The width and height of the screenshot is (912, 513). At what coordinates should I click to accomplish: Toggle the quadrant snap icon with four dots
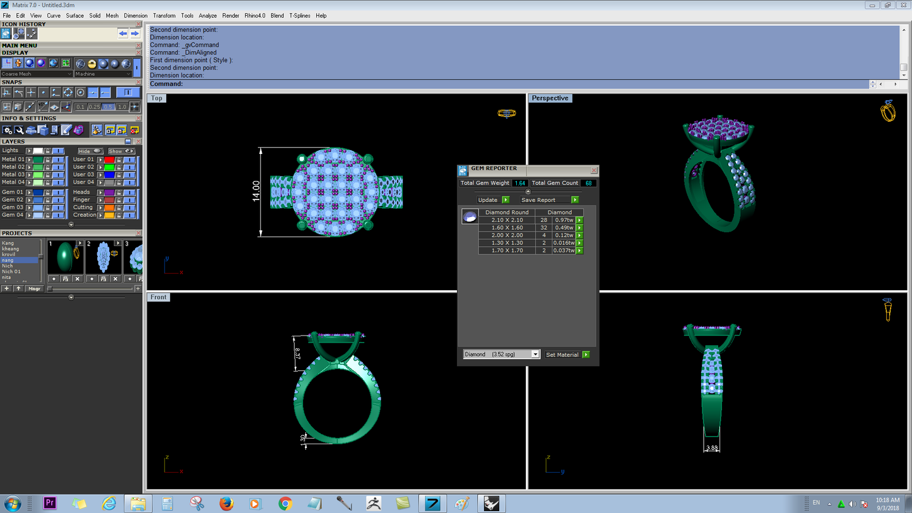click(68, 92)
